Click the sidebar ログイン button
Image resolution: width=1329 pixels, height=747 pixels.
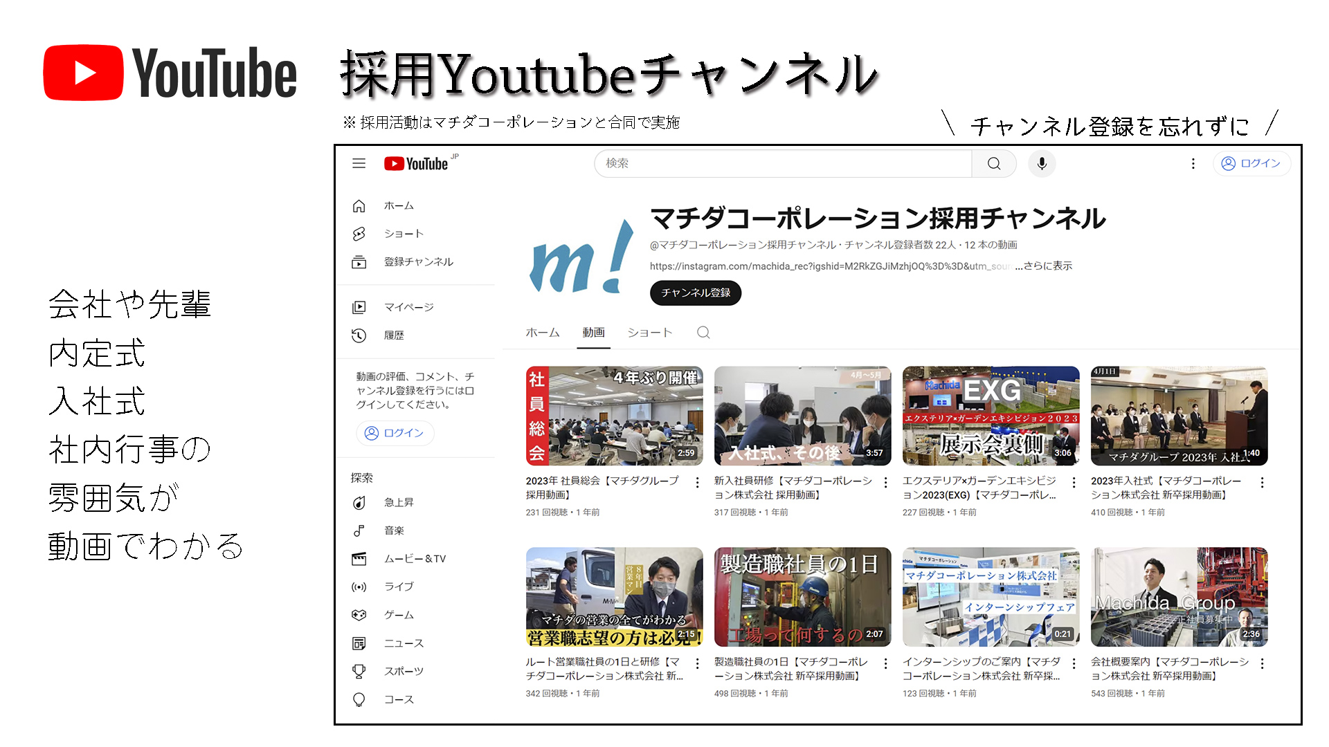pyautogui.click(x=395, y=433)
